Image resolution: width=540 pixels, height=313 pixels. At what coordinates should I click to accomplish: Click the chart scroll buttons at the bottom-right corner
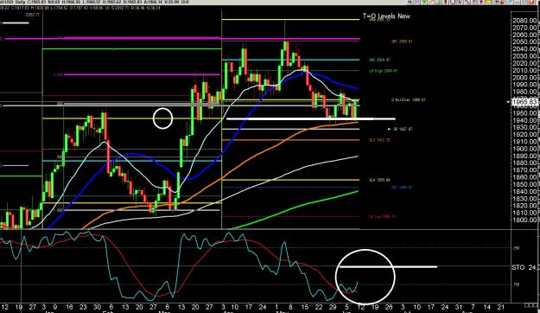coord(530,305)
